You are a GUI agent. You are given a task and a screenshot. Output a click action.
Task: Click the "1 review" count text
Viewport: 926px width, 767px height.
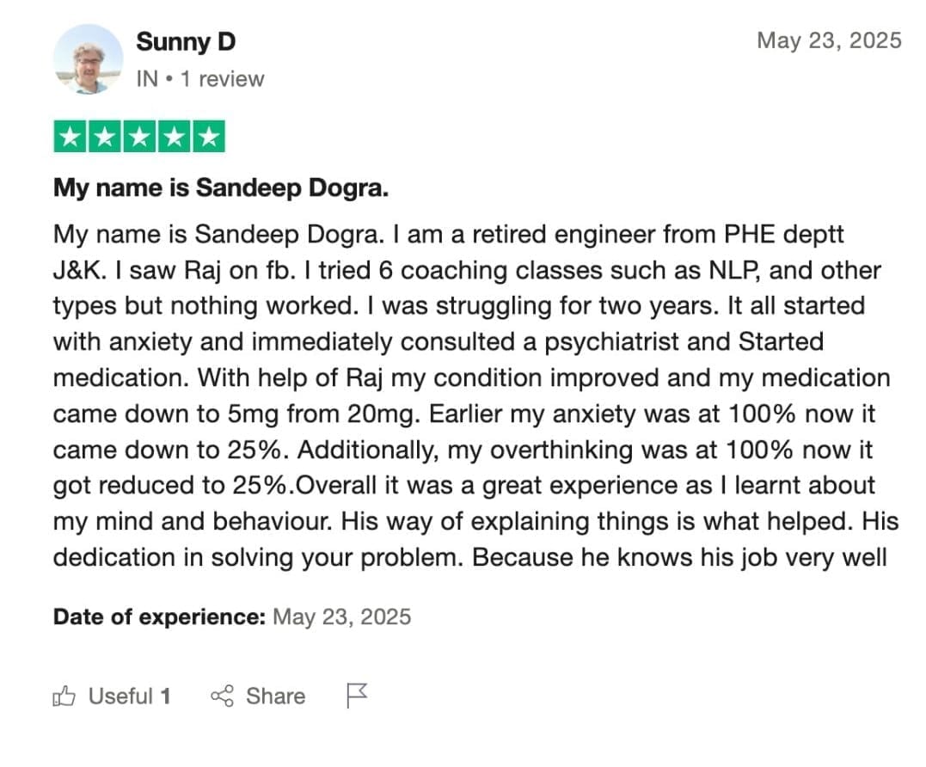point(223,78)
